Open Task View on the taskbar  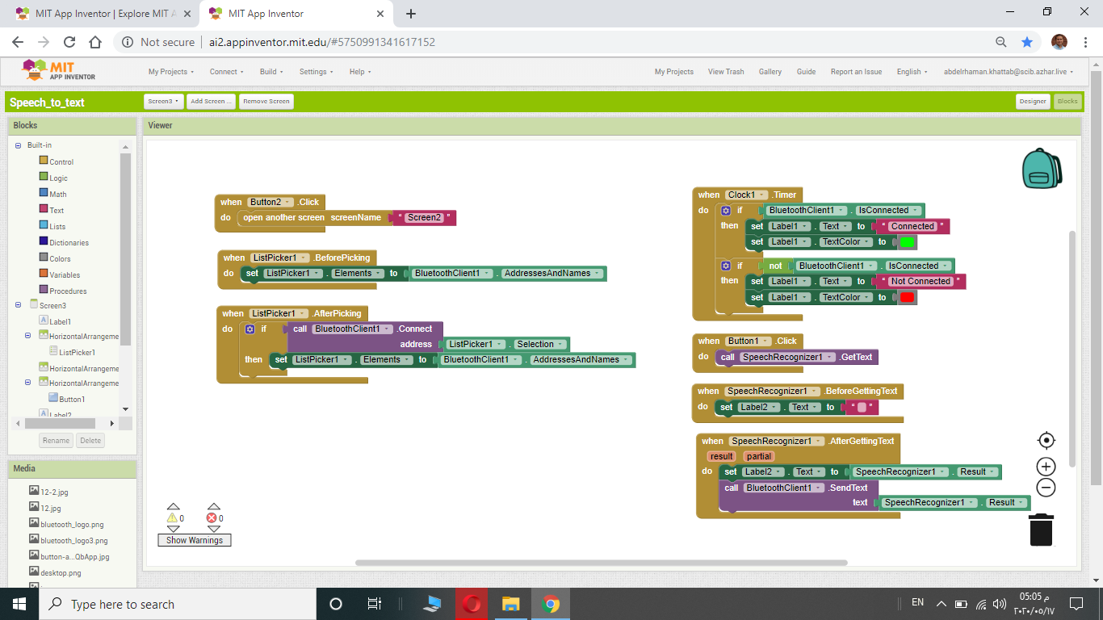374,604
